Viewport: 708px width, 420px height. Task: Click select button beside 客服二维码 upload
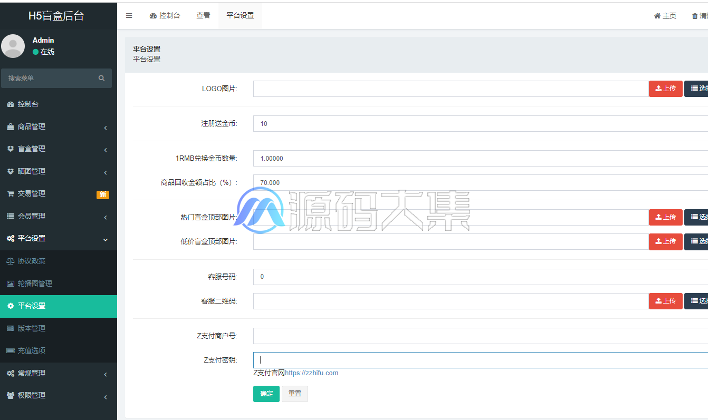pos(696,301)
